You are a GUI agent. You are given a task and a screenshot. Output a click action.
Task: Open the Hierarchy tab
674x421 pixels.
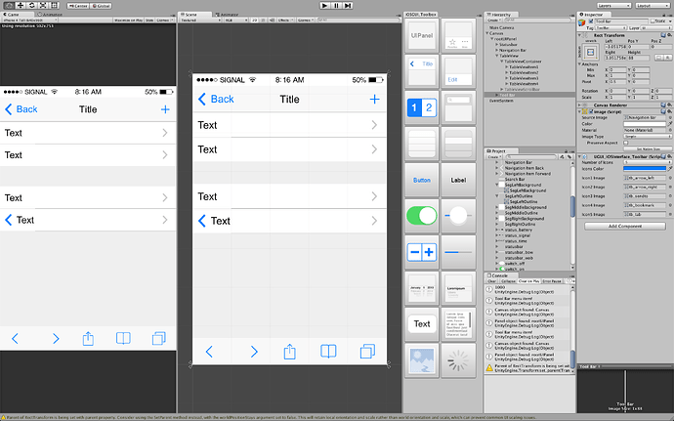(499, 15)
